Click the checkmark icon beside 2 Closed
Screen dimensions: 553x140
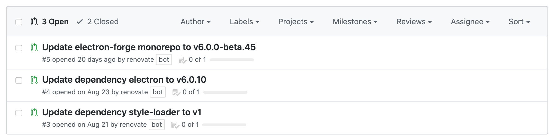(80, 21)
